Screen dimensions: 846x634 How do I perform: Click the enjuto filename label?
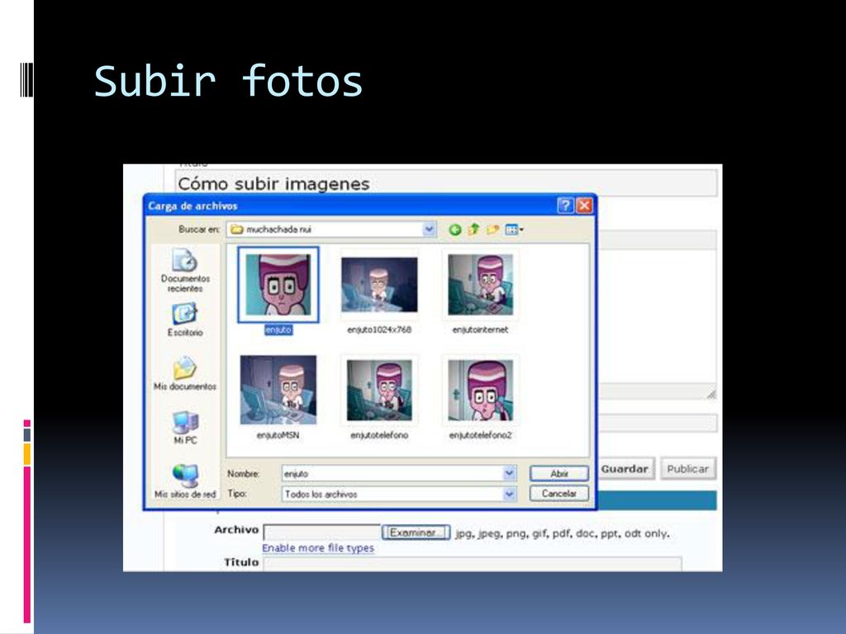tap(278, 329)
